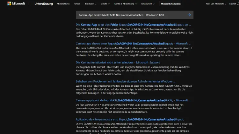The height and width of the screenshot is (134, 239).
Task: Submit search with the arrow icon
Action: click(x=189, y=15)
